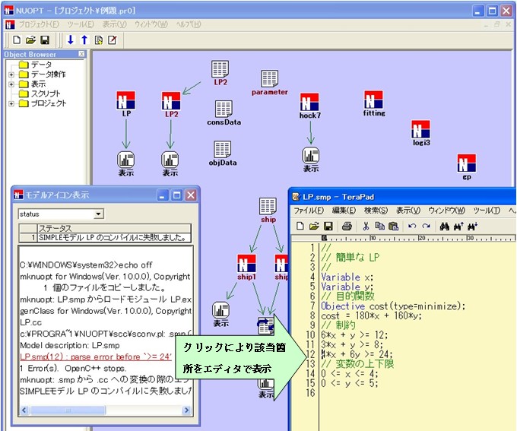
Task: Open the ツール(T) menu in TeraPad
Action: (487, 211)
